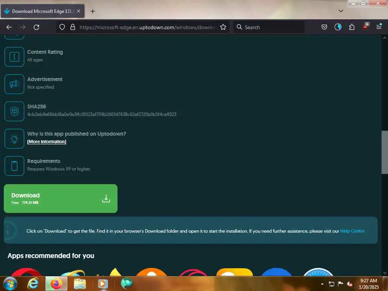Viewport: 388px width, 291px height.
Task: Open a new browser tab
Action: [92, 11]
